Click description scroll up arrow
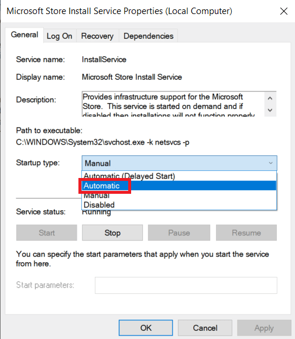Screen dimensions: 295x339 coord(270,98)
